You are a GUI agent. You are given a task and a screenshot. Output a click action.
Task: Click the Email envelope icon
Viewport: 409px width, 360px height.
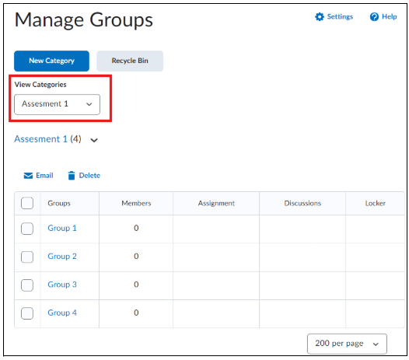tap(28, 176)
